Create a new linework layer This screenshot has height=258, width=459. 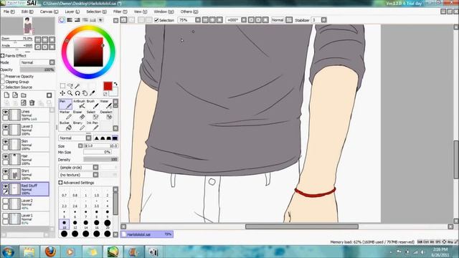coord(15,95)
